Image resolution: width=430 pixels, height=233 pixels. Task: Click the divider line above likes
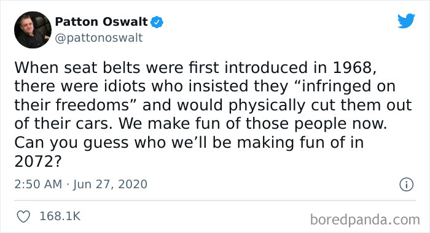pyautogui.click(x=215, y=201)
